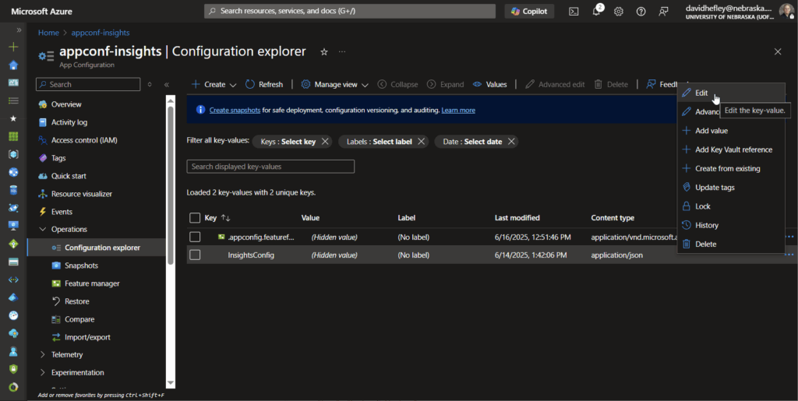Screen dimensions: 798x401
Task: Open Feature manager in the sidebar
Action: pyautogui.click(x=92, y=283)
